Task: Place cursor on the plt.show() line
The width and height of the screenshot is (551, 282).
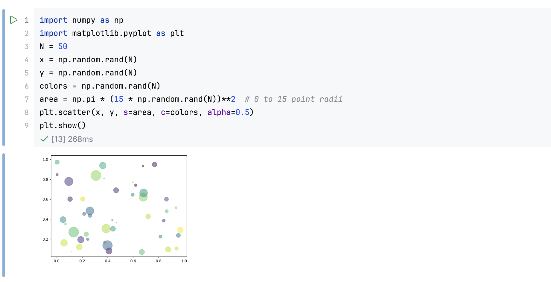Action: (x=63, y=126)
